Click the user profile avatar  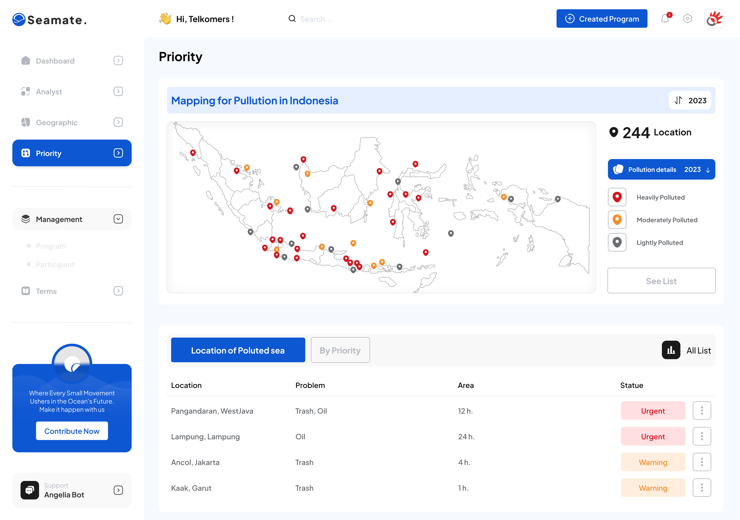714,19
